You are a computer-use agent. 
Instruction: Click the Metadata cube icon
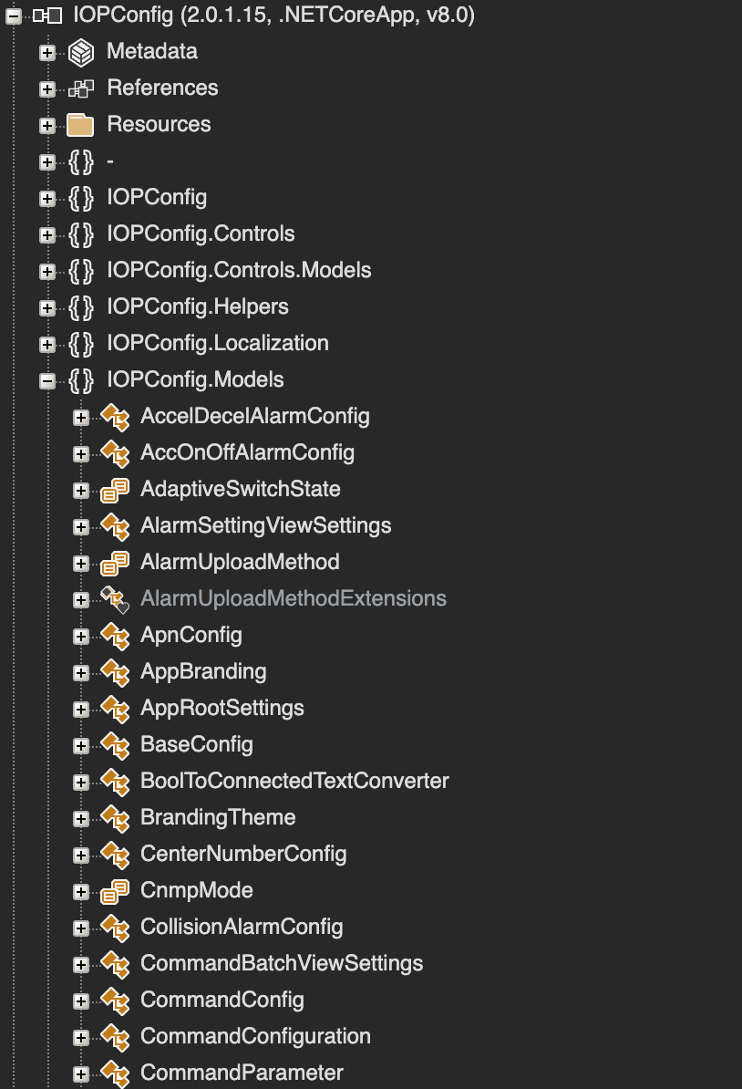(80, 52)
